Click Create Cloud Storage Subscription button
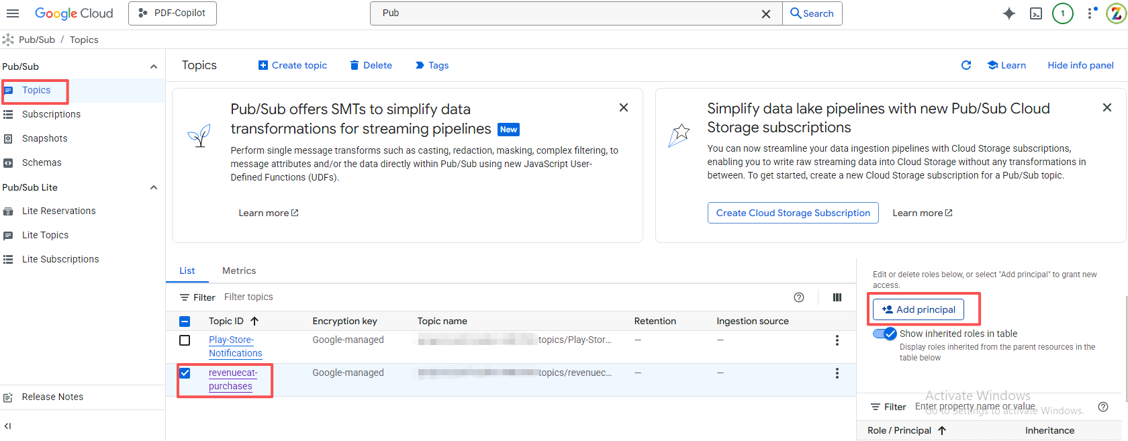 (793, 213)
